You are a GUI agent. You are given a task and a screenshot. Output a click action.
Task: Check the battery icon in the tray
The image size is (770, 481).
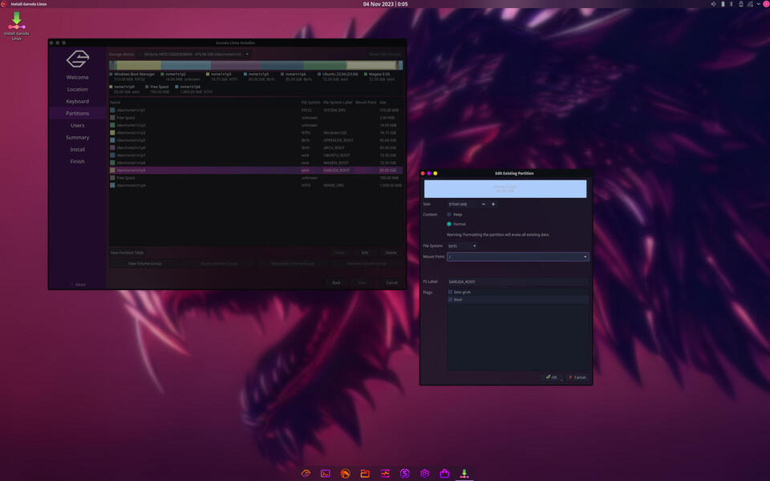723,4
